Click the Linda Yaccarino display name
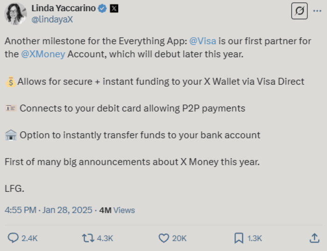The height and width of the screenshot is (251, 327). point(64,8)
